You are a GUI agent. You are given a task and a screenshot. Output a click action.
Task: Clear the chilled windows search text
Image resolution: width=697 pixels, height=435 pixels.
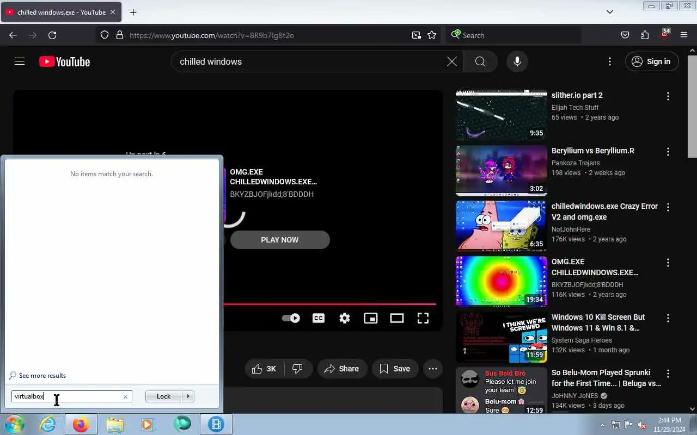point(451,61)
